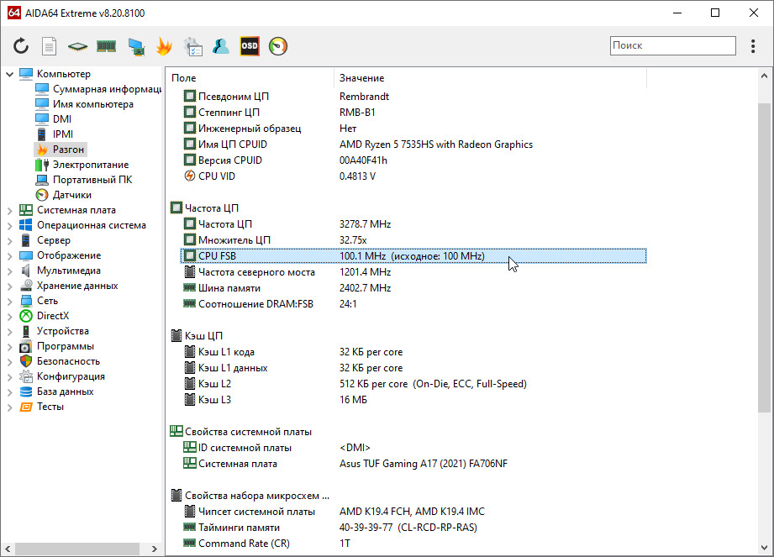Click the gauge benchmark toolbar icon
774x557 pixels.
pos(278,46)
